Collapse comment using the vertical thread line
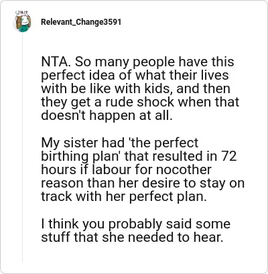The height and width of the screenshot is (274, 268). tap(22, 147)
